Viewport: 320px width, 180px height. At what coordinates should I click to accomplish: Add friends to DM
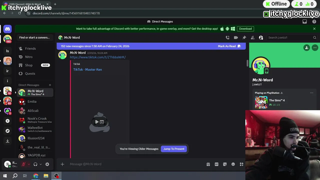coord(252,37)
